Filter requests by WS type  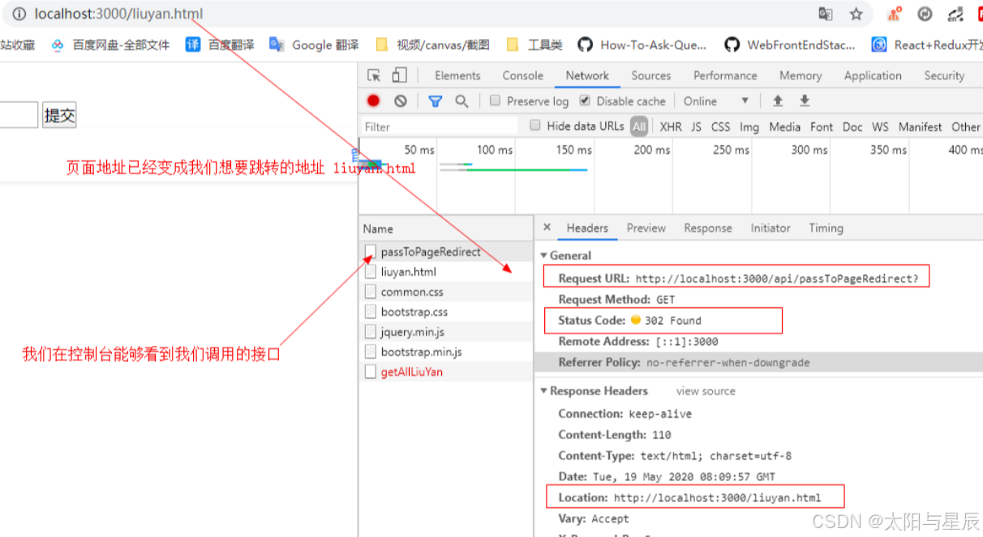pos(880,126)
